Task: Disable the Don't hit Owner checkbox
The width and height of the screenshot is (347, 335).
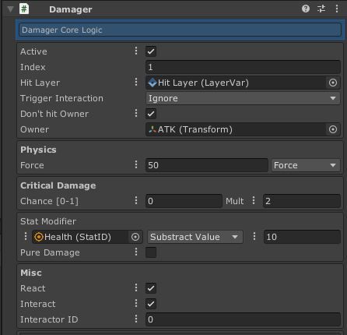Action: [x=151, y=114]
